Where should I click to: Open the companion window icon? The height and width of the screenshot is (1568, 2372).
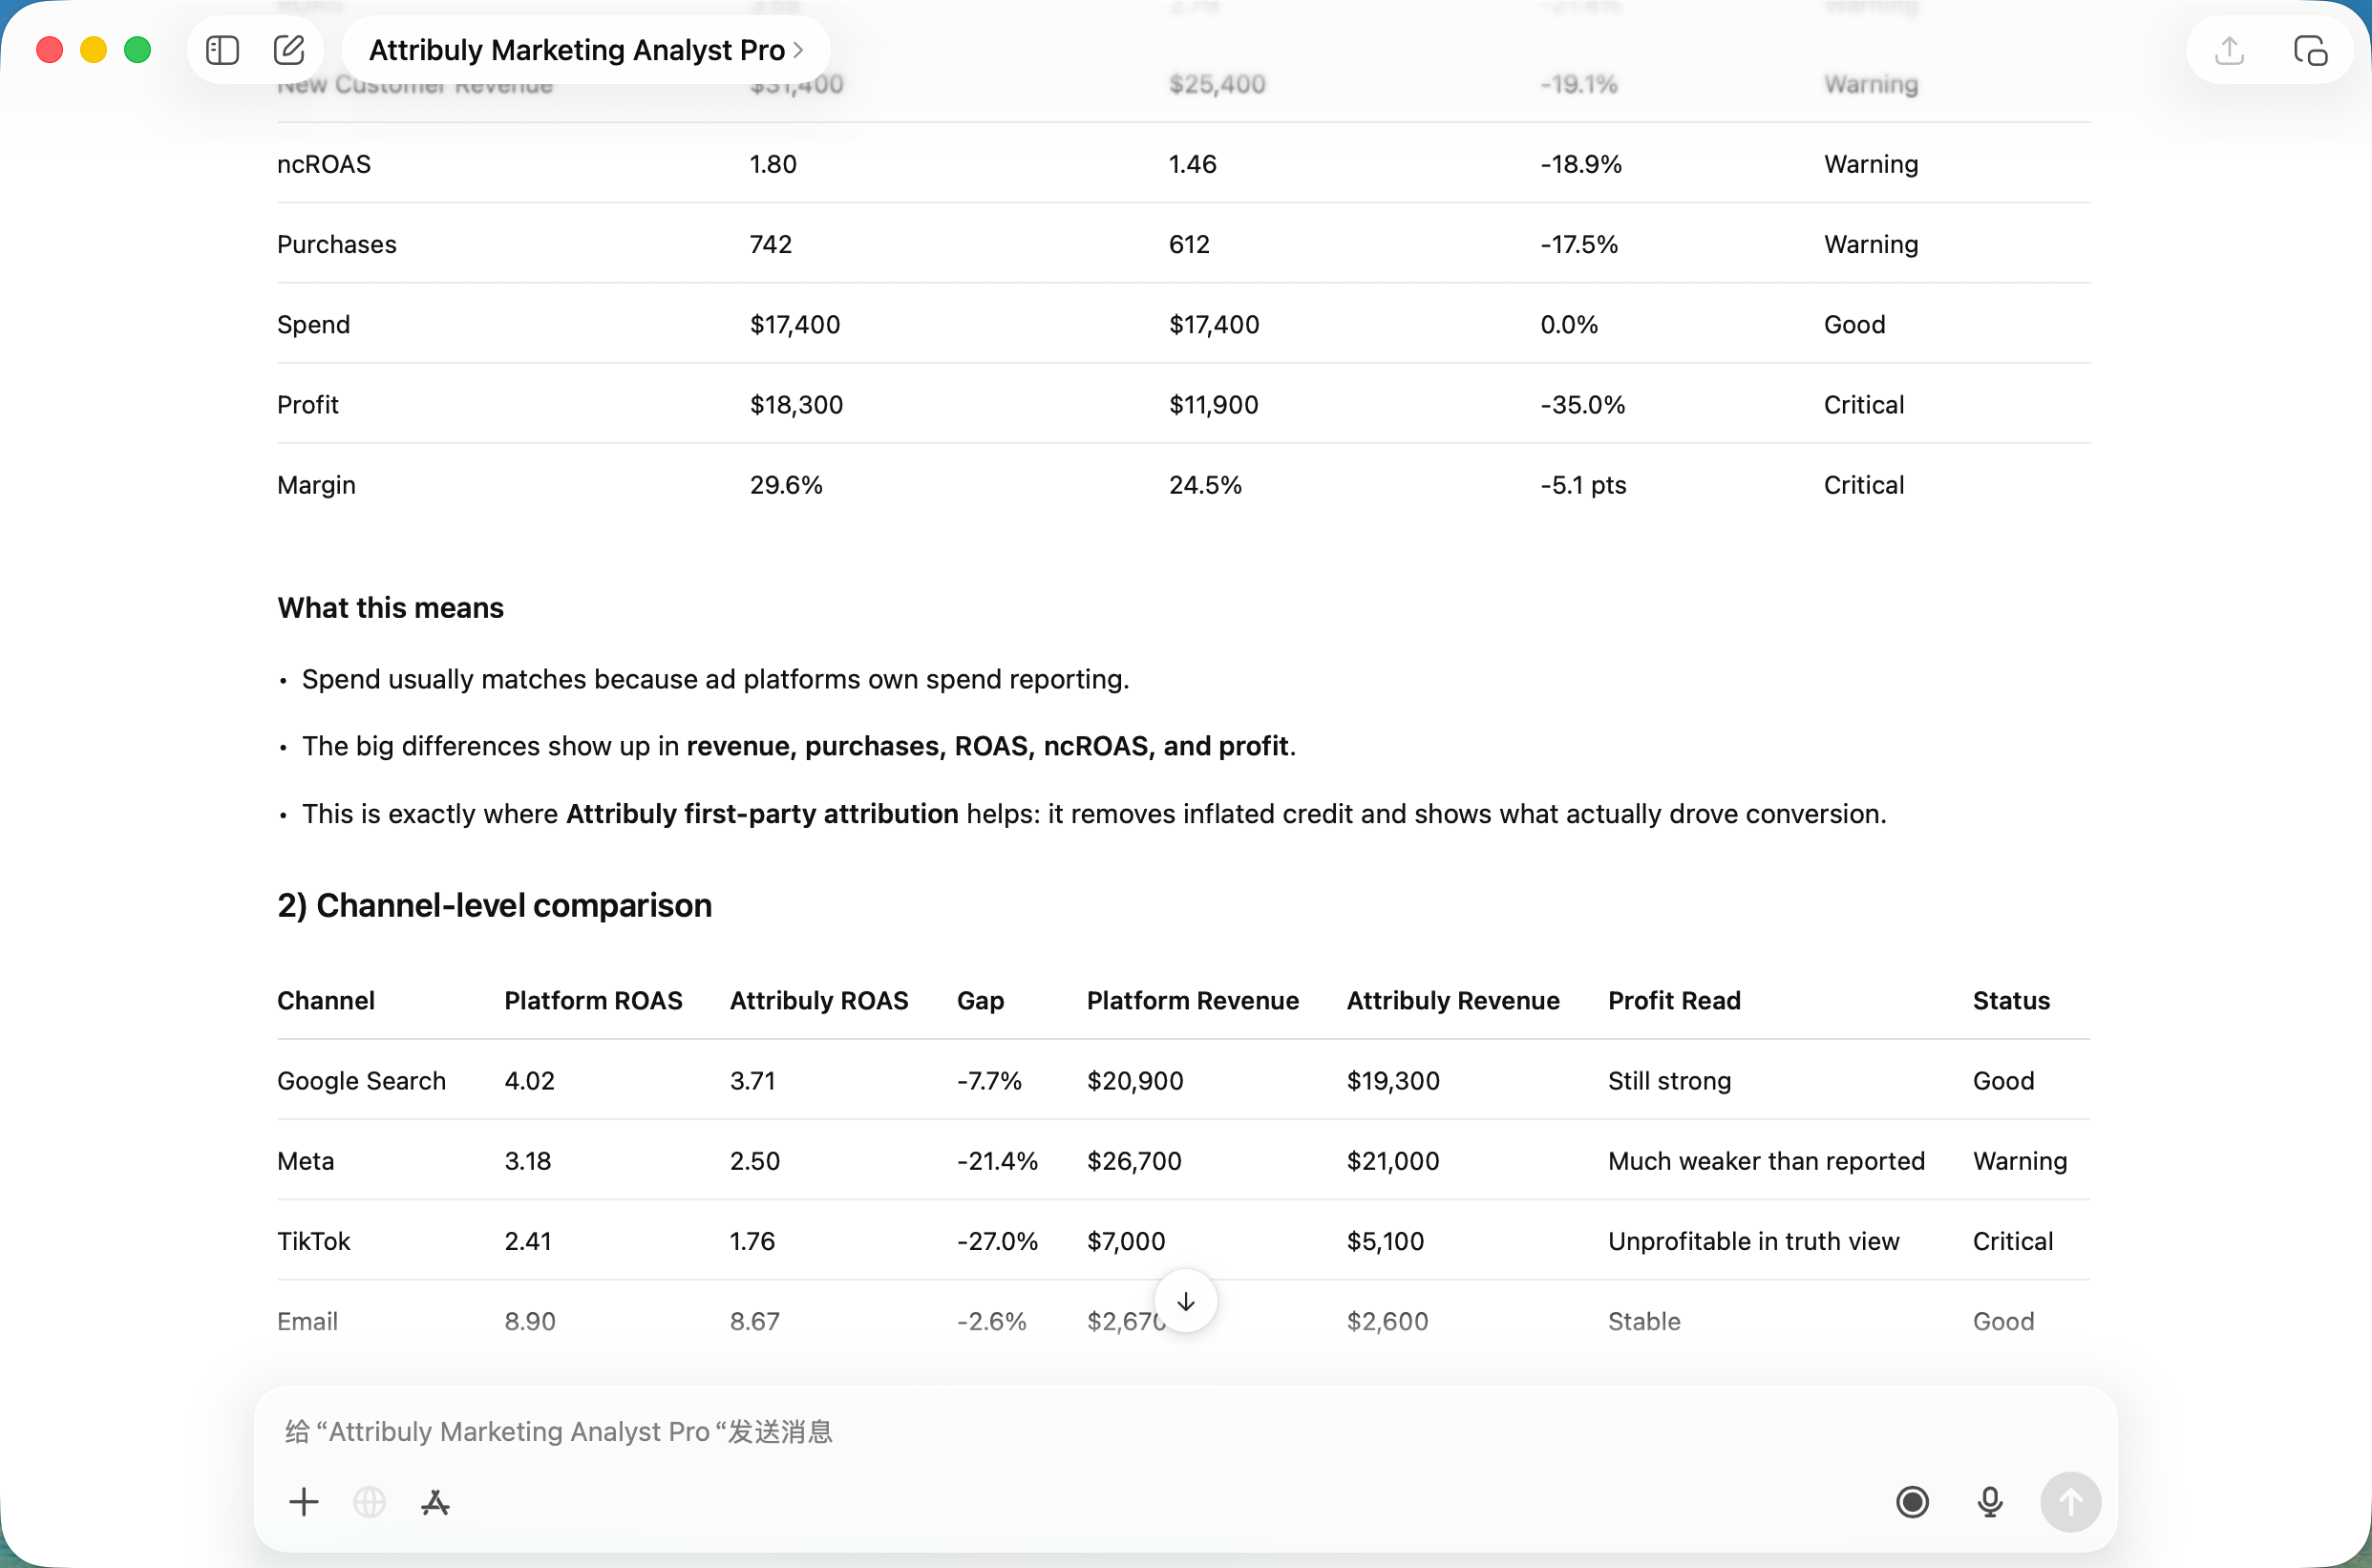point(2310,50)
